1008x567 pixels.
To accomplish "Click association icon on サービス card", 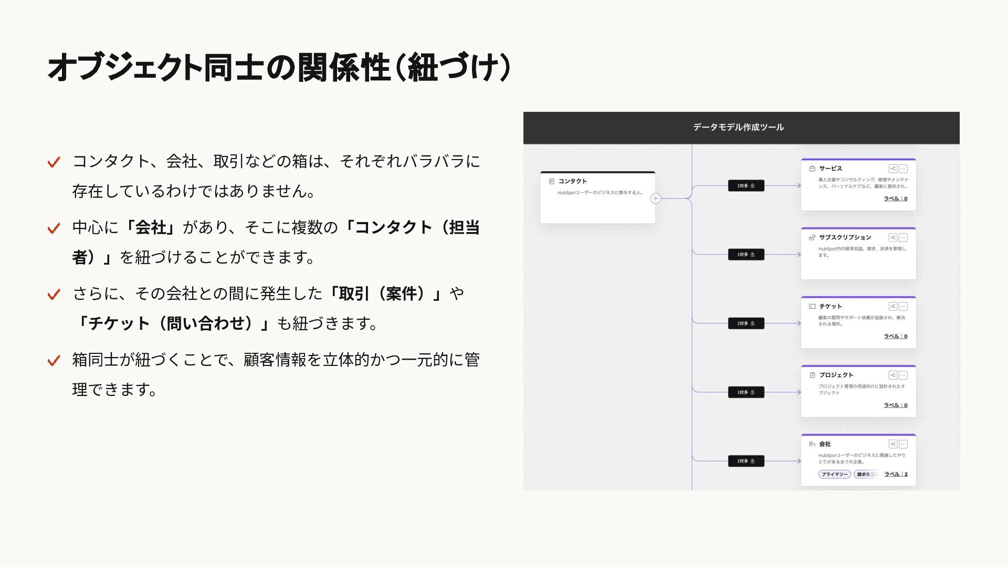I will pyautogui.click(x=892, y=169).
